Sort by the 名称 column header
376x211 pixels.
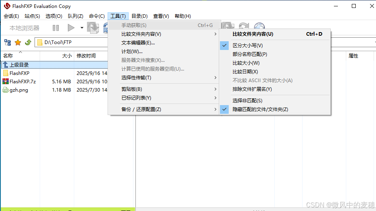[20, 56]
